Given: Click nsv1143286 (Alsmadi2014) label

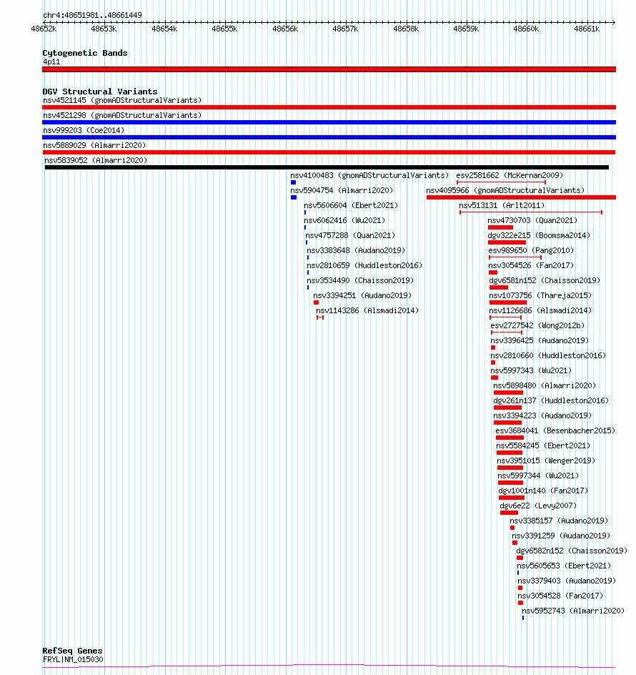Looking at the screenshot, I should pos(367,311).
